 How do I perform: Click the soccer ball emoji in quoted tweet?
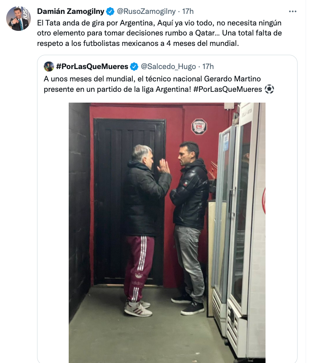[x=269, y=89]
